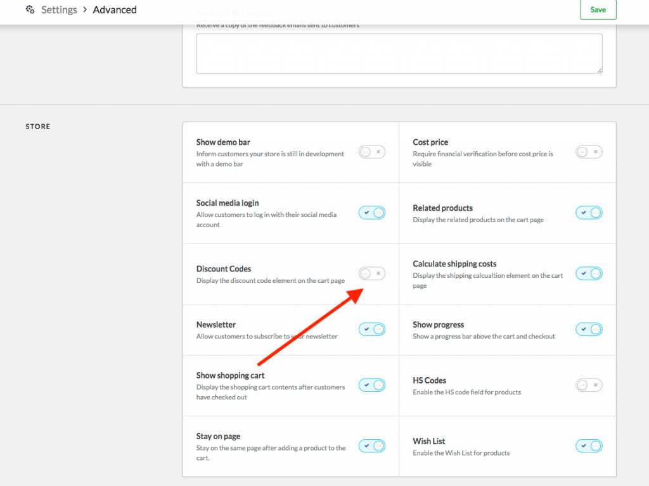Turn off Wish List toggle
Viewport: 649px width, 486px height.
tap(589, 445)
